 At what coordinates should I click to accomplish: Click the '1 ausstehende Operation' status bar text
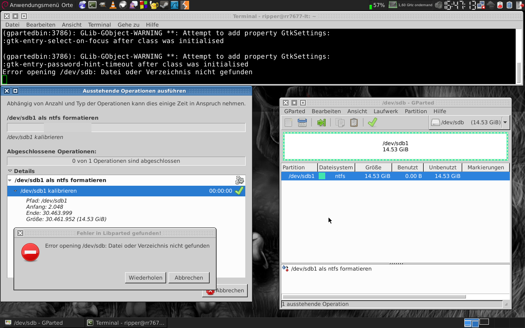click(x=315, y=304)
